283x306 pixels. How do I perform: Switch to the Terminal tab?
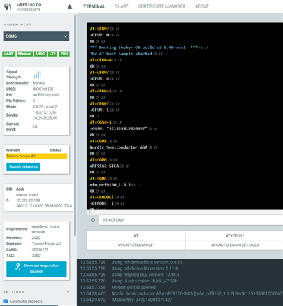[x=94, y=6]
